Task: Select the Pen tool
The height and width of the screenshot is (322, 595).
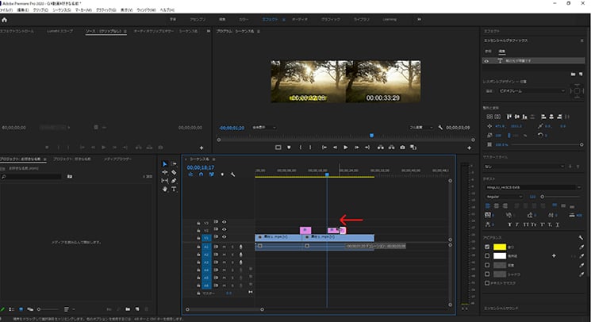Action: tap(174, 181)
